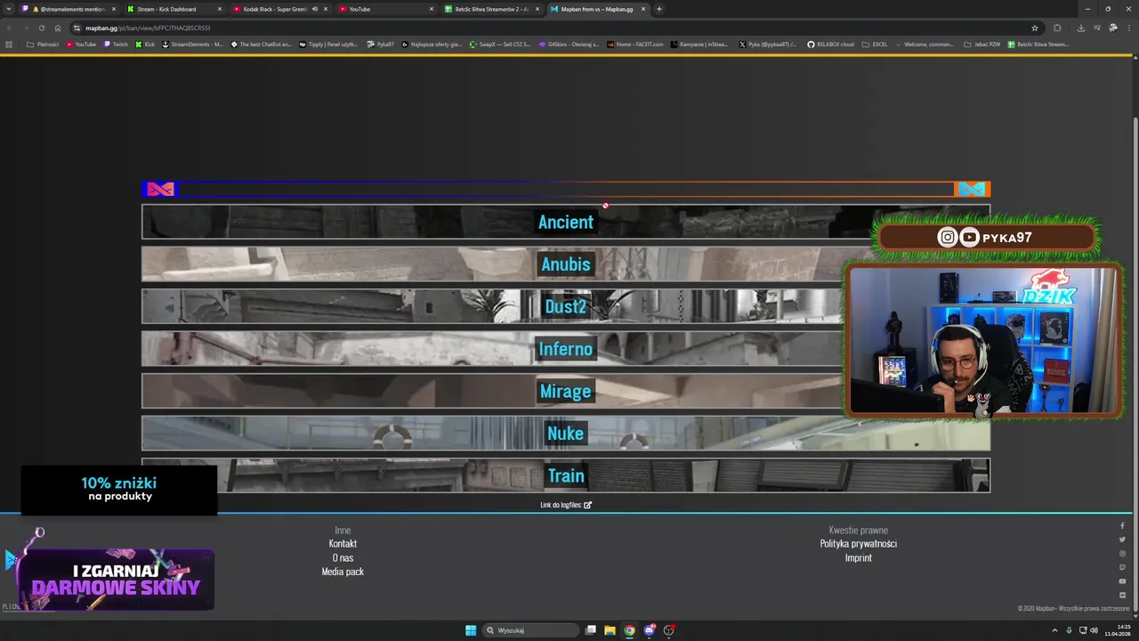Viewport: 1139px width, 641px height.
Task: Open the Tipply panel bookmark
Action: (x=328, y=44)
